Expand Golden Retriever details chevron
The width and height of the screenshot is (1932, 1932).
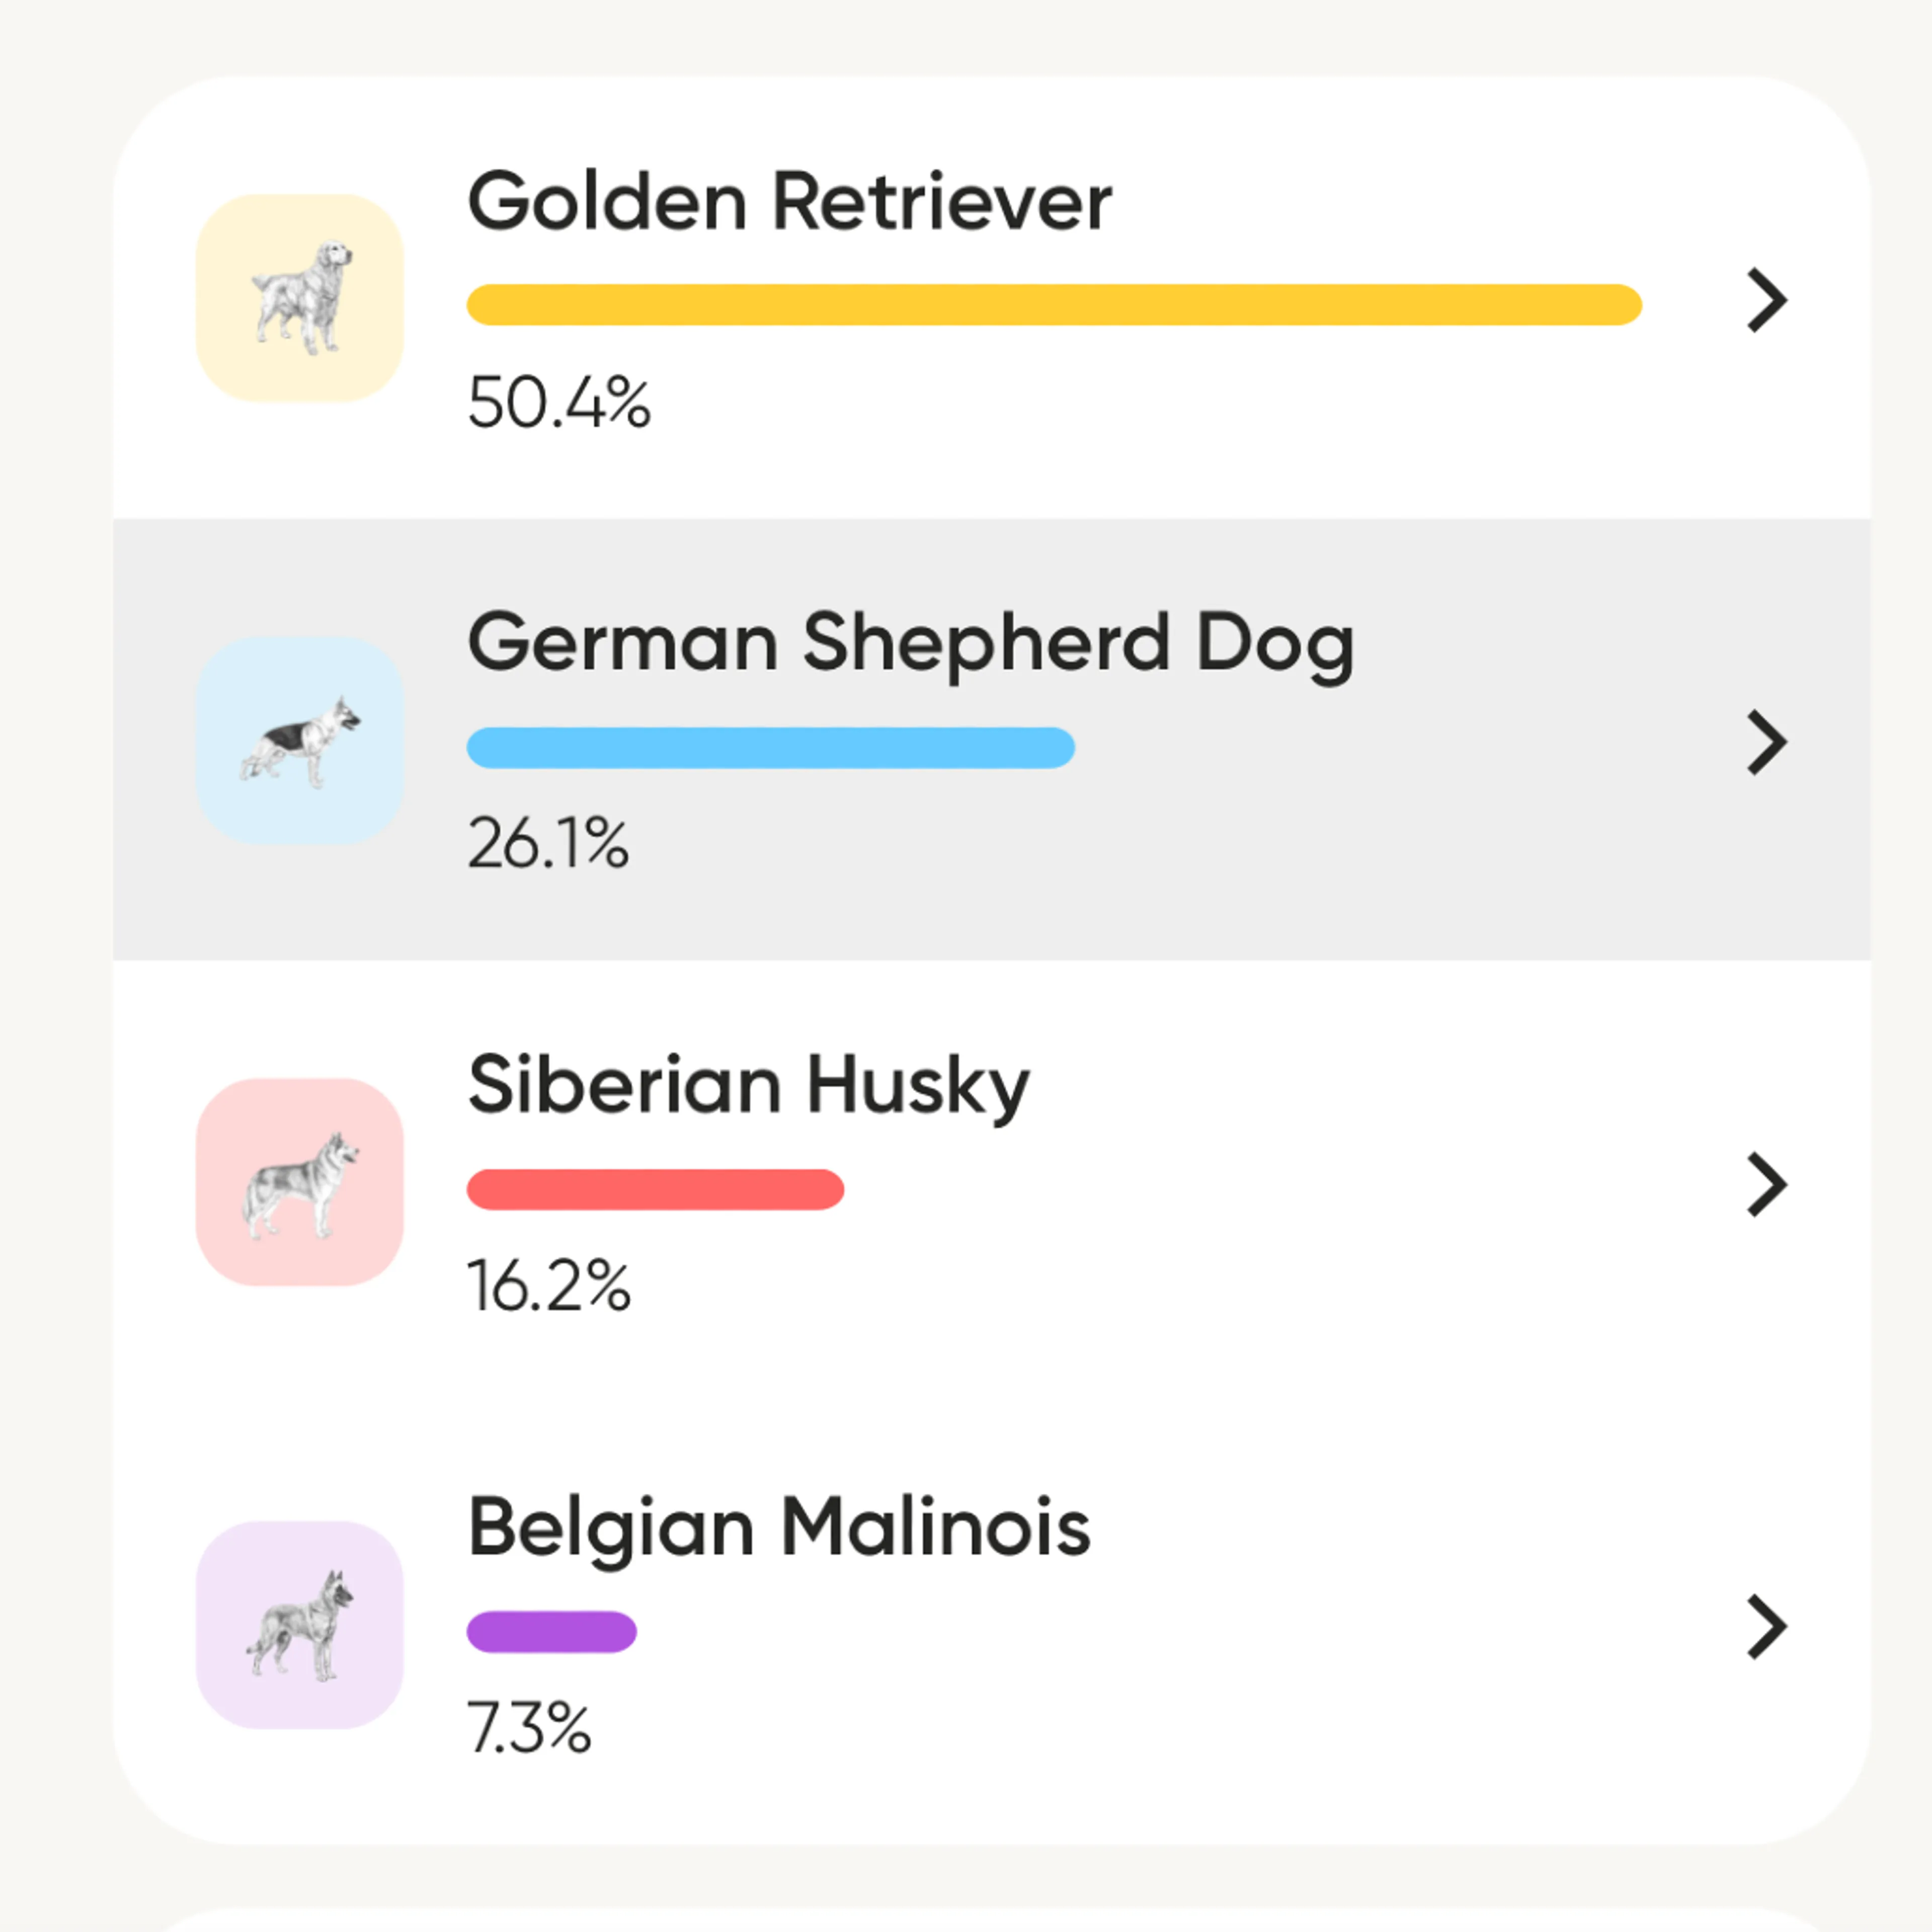pyautogui.click(x=1766, y=300)
